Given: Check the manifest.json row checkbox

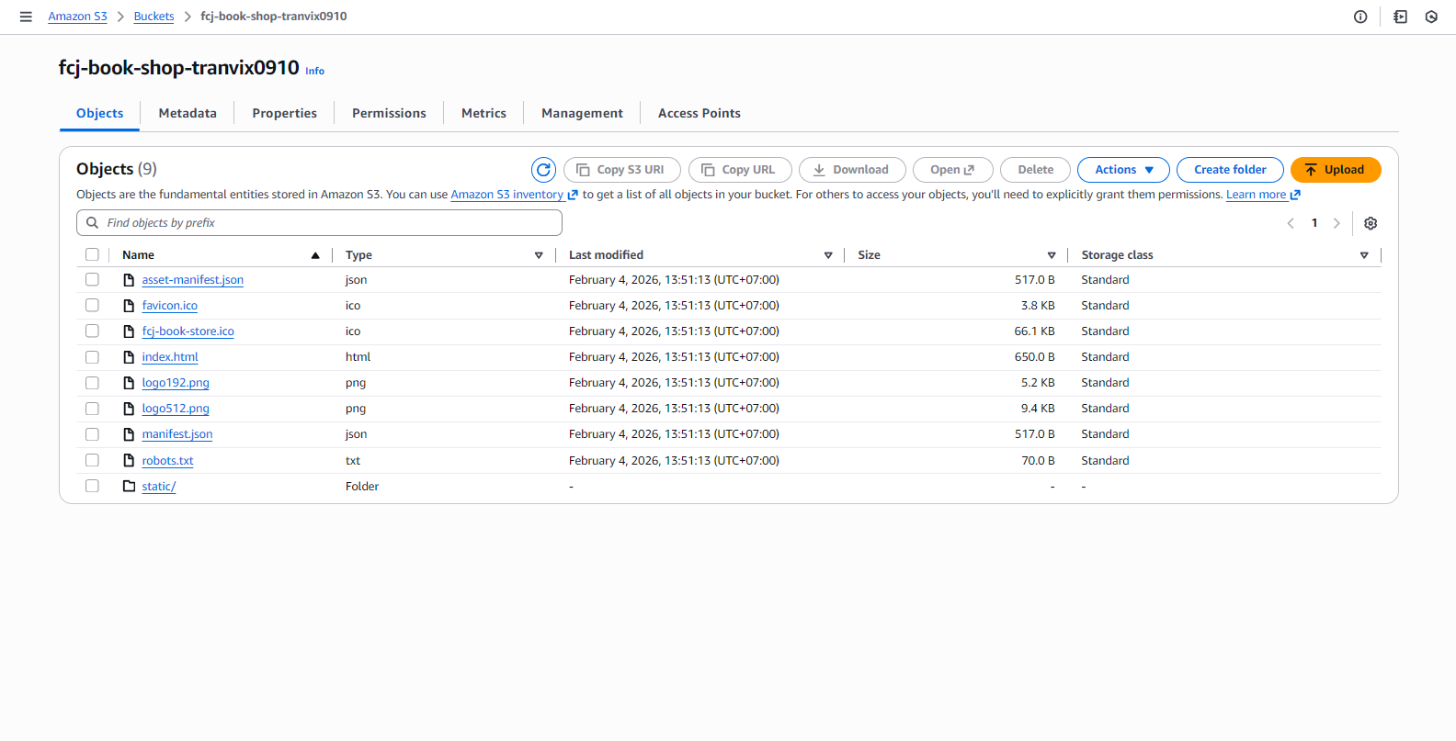Looking at the screenshot, I should click(92, 434).
